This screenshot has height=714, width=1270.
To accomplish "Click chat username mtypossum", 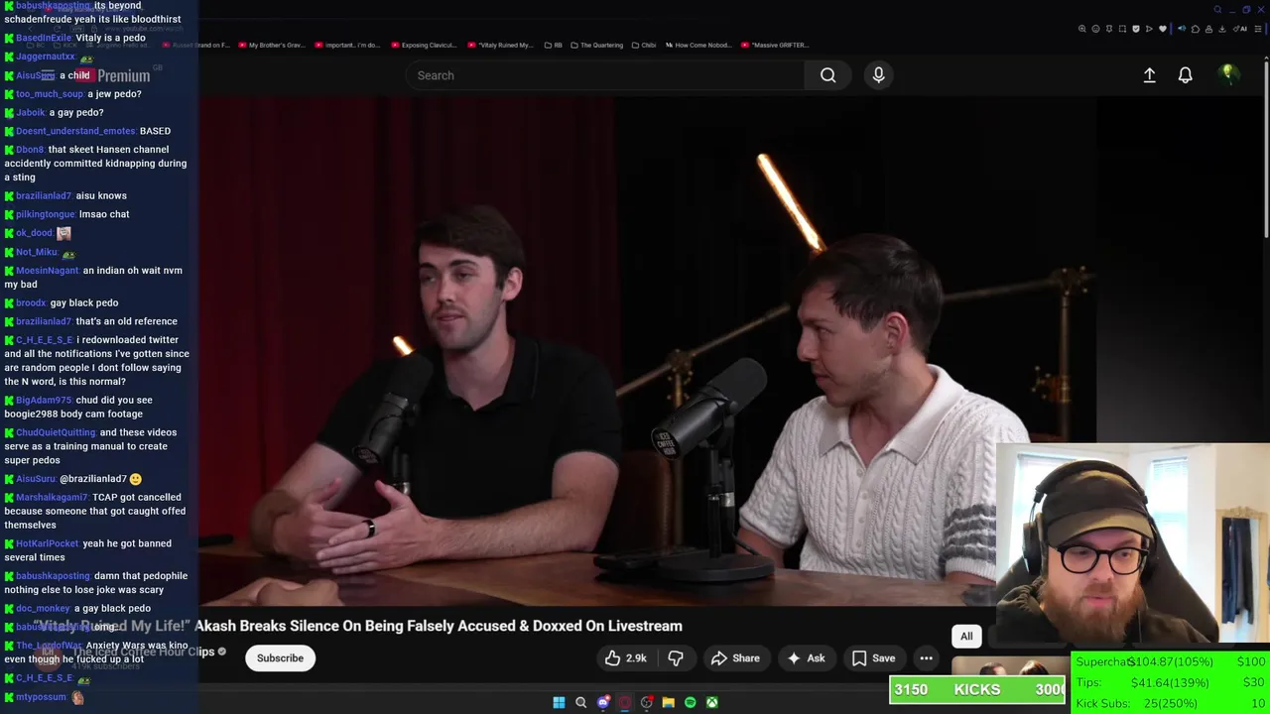I will [x=41, y=697].
